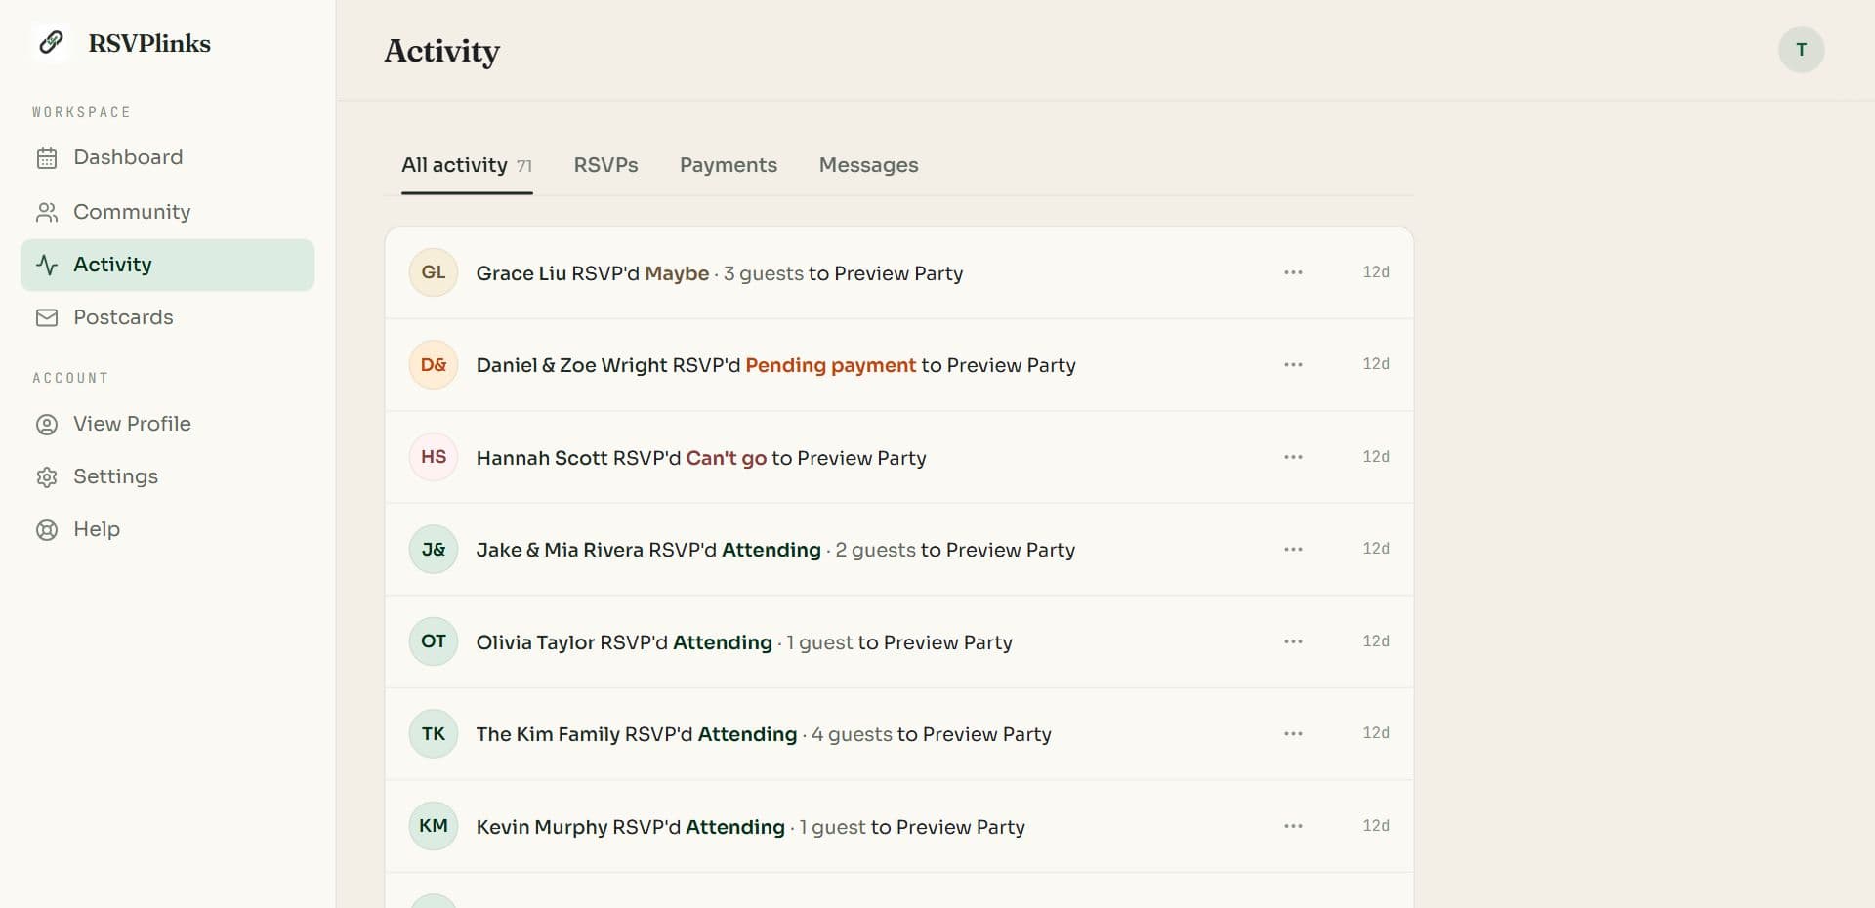Screen dimensions: 1875x908
Task: Click the RSVPlinks chain-link logo icon
Action: [51, 43]
